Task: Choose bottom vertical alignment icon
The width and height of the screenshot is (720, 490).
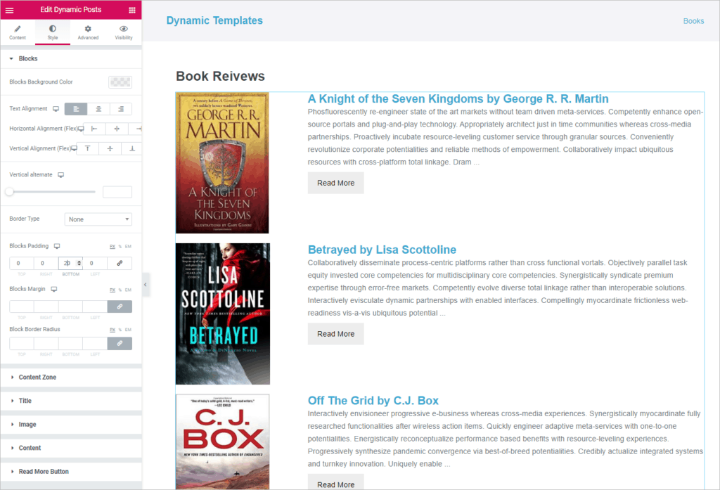Action: (x=132, y=148)
